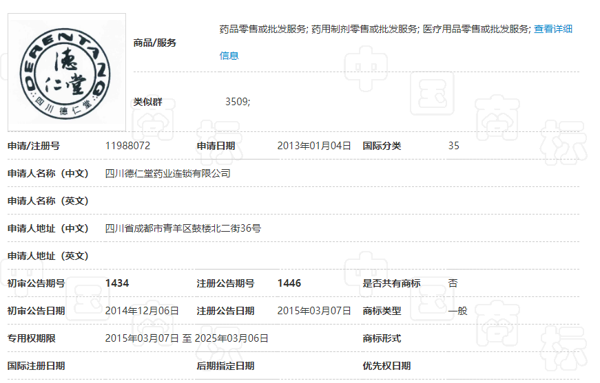Click the 德仁堂 trademark logo image
Image resolution: width=600 pixels, height=383 pixels.
coord(67,72)
